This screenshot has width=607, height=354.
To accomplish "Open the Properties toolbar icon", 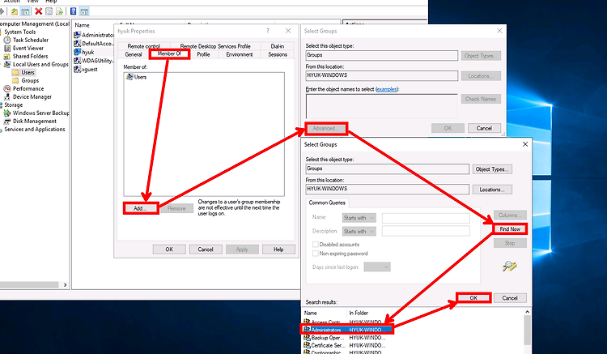I will (x=49, y=11).
